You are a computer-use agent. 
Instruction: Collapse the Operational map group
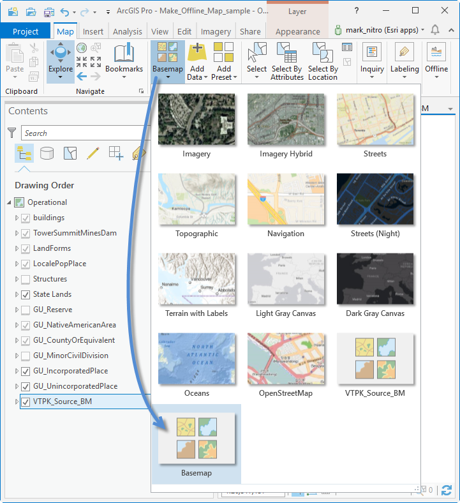[x=10, y=202]
